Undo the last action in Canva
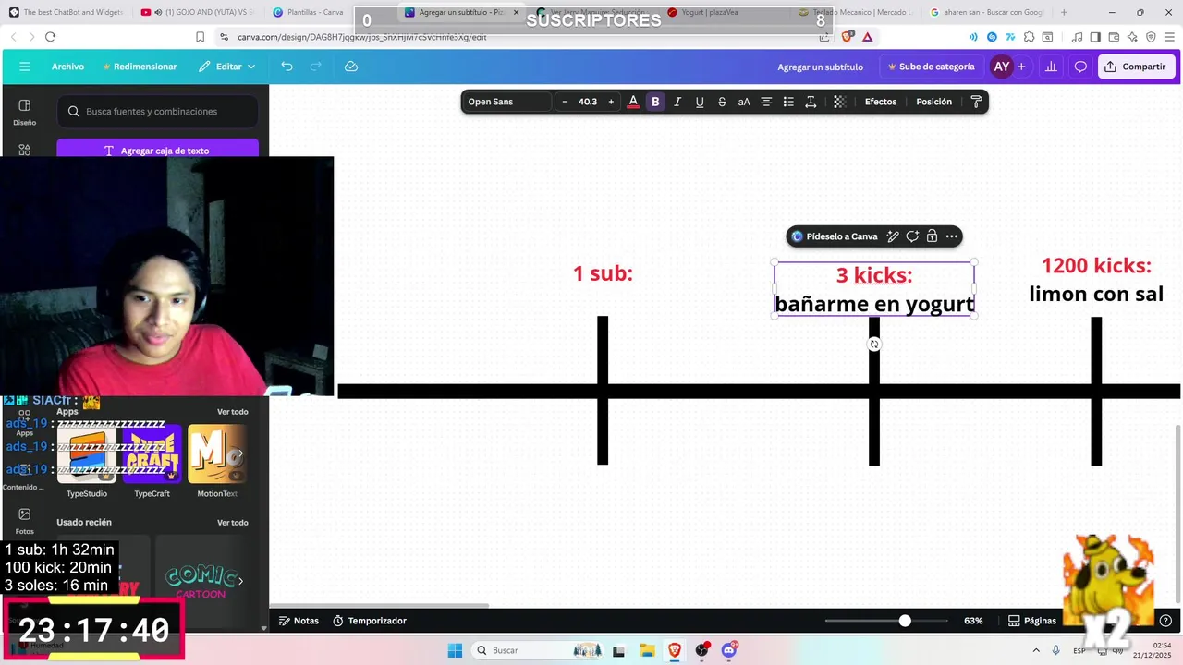 287,66
